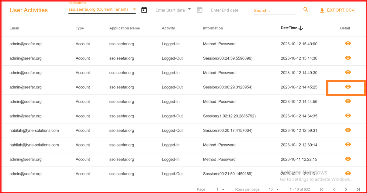
Task: Select session text Session:(00:24:59.5596396)
Action: pos(228,58)
